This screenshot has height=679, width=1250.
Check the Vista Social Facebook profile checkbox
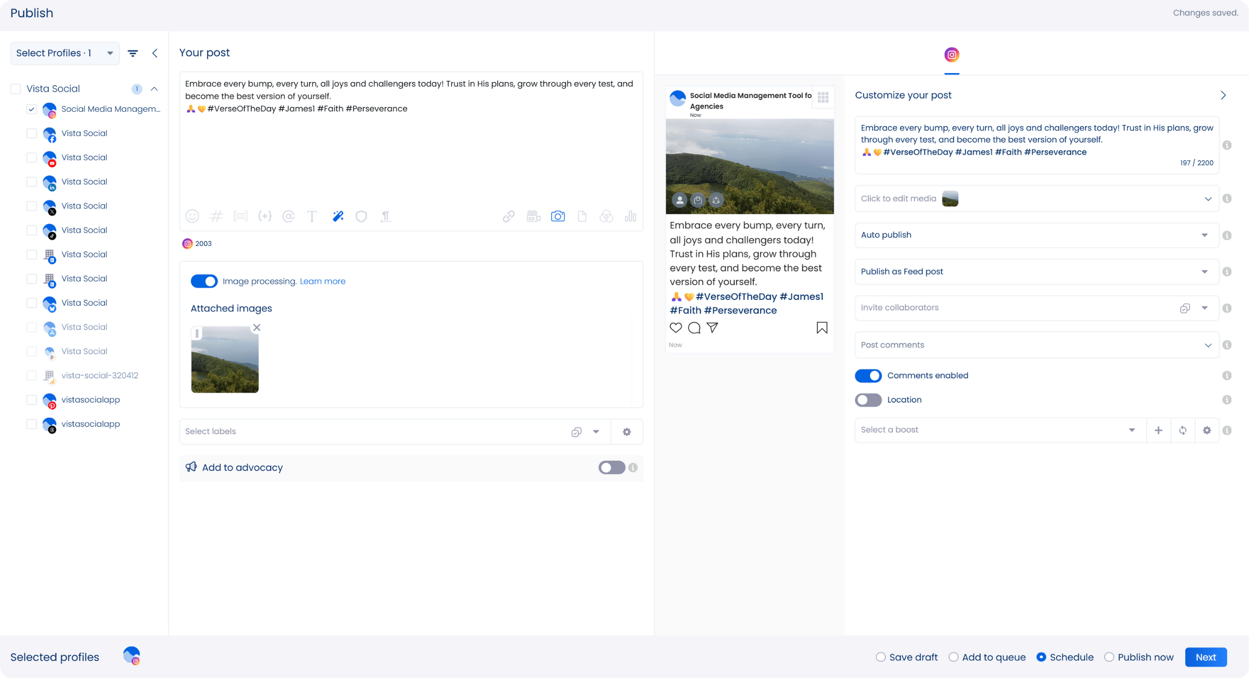tap(32, 134)
